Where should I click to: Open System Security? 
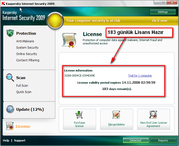[27, 47]
